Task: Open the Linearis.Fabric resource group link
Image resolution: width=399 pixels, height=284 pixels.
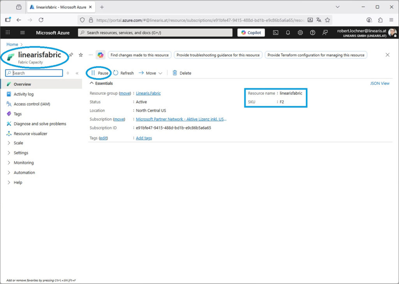Action: [148, 93]
